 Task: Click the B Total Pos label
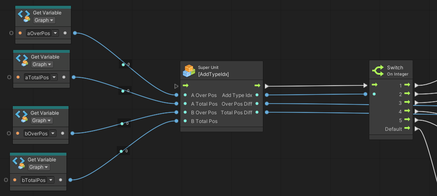pos(204,121)
